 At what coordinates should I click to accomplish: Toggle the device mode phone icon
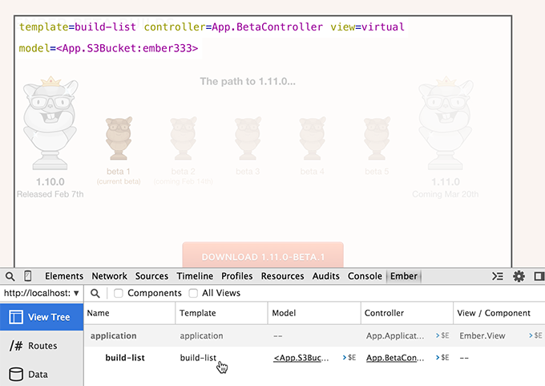tap(28, 276)
